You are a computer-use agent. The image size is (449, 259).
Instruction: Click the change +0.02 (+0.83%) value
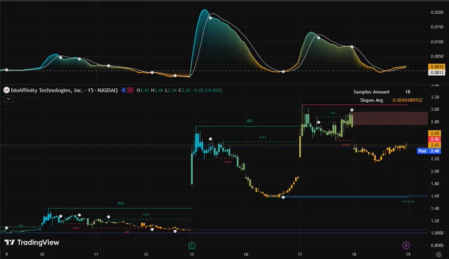point(207,90)
